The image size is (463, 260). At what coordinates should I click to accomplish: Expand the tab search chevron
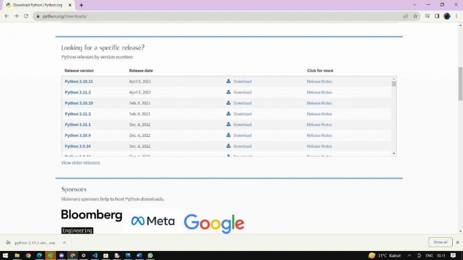point(414,5)
